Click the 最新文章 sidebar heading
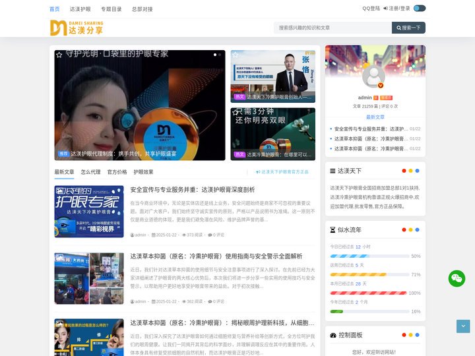The height and width of the screenshot is (356, 475). [x=375, y=117]
